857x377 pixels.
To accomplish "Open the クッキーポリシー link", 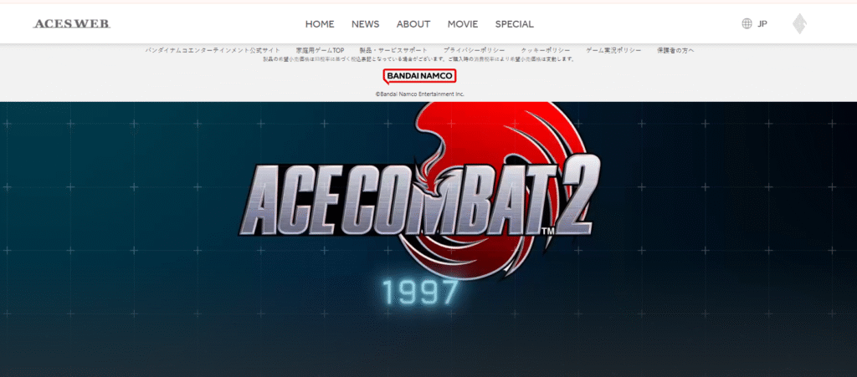I will click(x=546, y=50).
